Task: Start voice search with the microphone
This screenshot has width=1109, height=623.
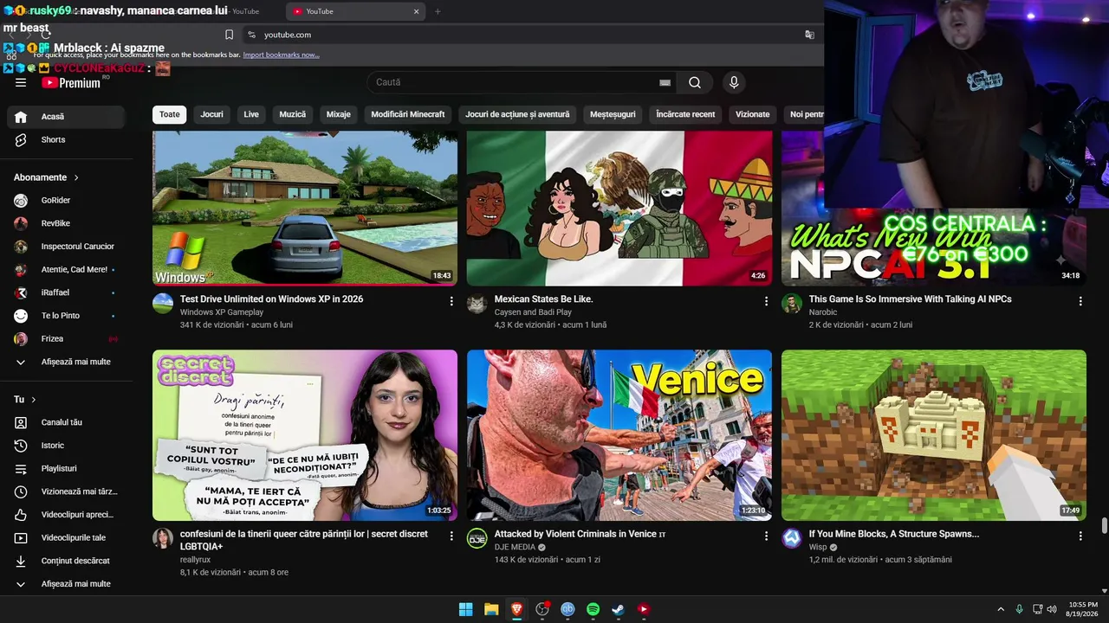Action: pos(734,82)
